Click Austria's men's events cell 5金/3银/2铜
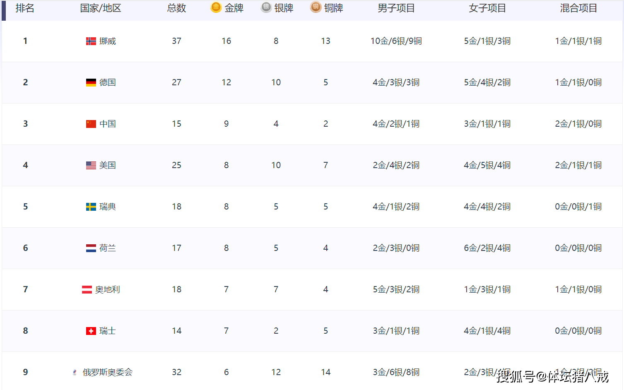This screenshot has height=390, width=624. 396,289
